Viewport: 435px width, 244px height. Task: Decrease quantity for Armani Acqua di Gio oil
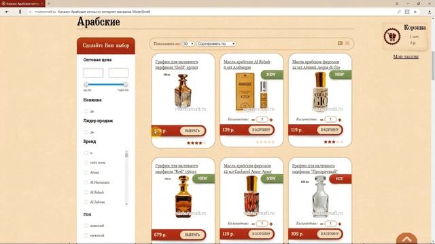tap(321, 120)
